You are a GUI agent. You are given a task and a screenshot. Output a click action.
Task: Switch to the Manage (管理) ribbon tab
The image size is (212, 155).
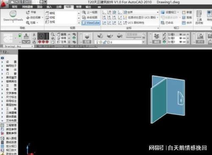tap(79, 7)
